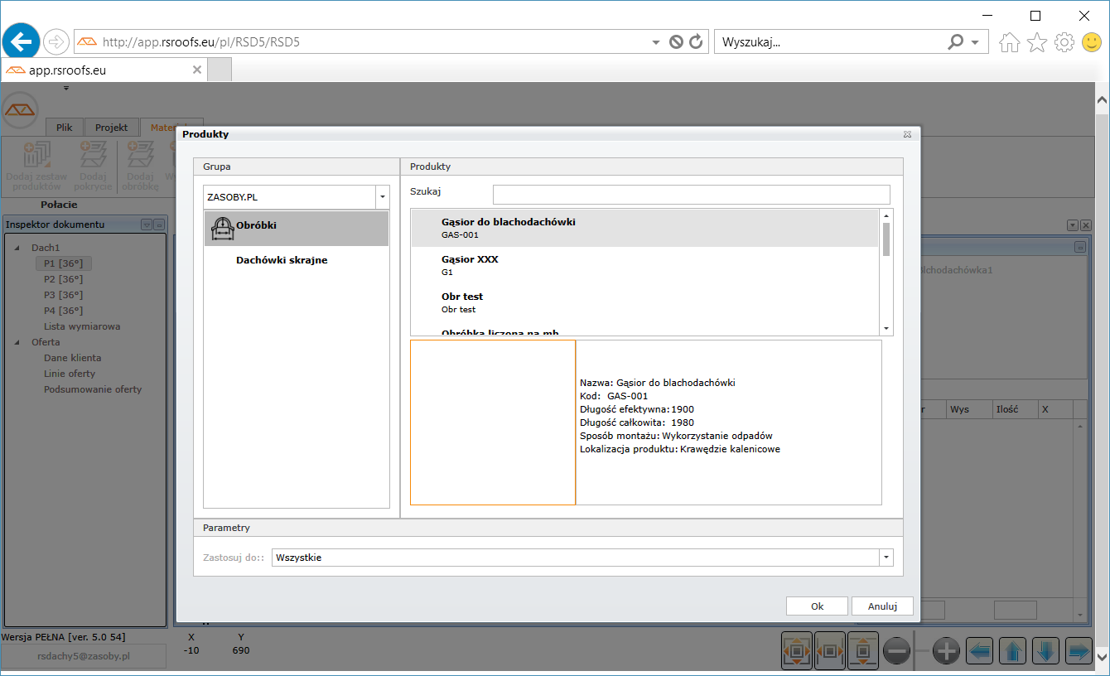Click the zoom in plus button
This screenshot has height=676, width=1110.
(x=946, y=651)
